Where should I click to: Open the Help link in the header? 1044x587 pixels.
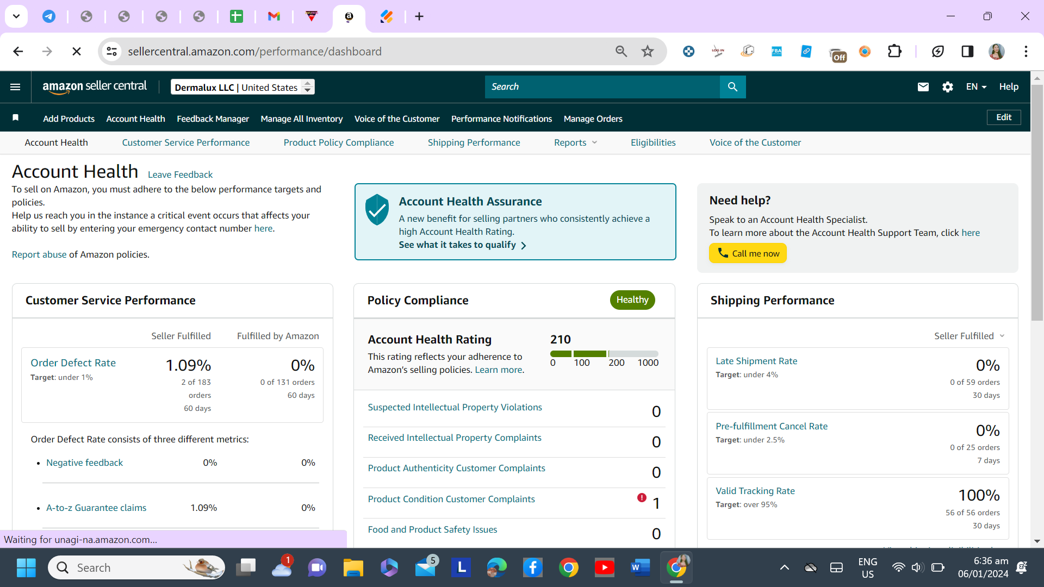pos(1009,87)
